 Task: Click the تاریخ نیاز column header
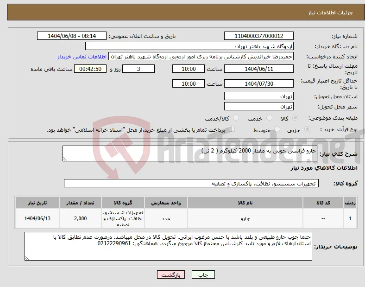click(38, 203)
